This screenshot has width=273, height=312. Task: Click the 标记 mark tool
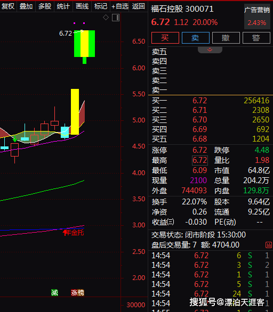pyautogui.click(x=101, y=6)
